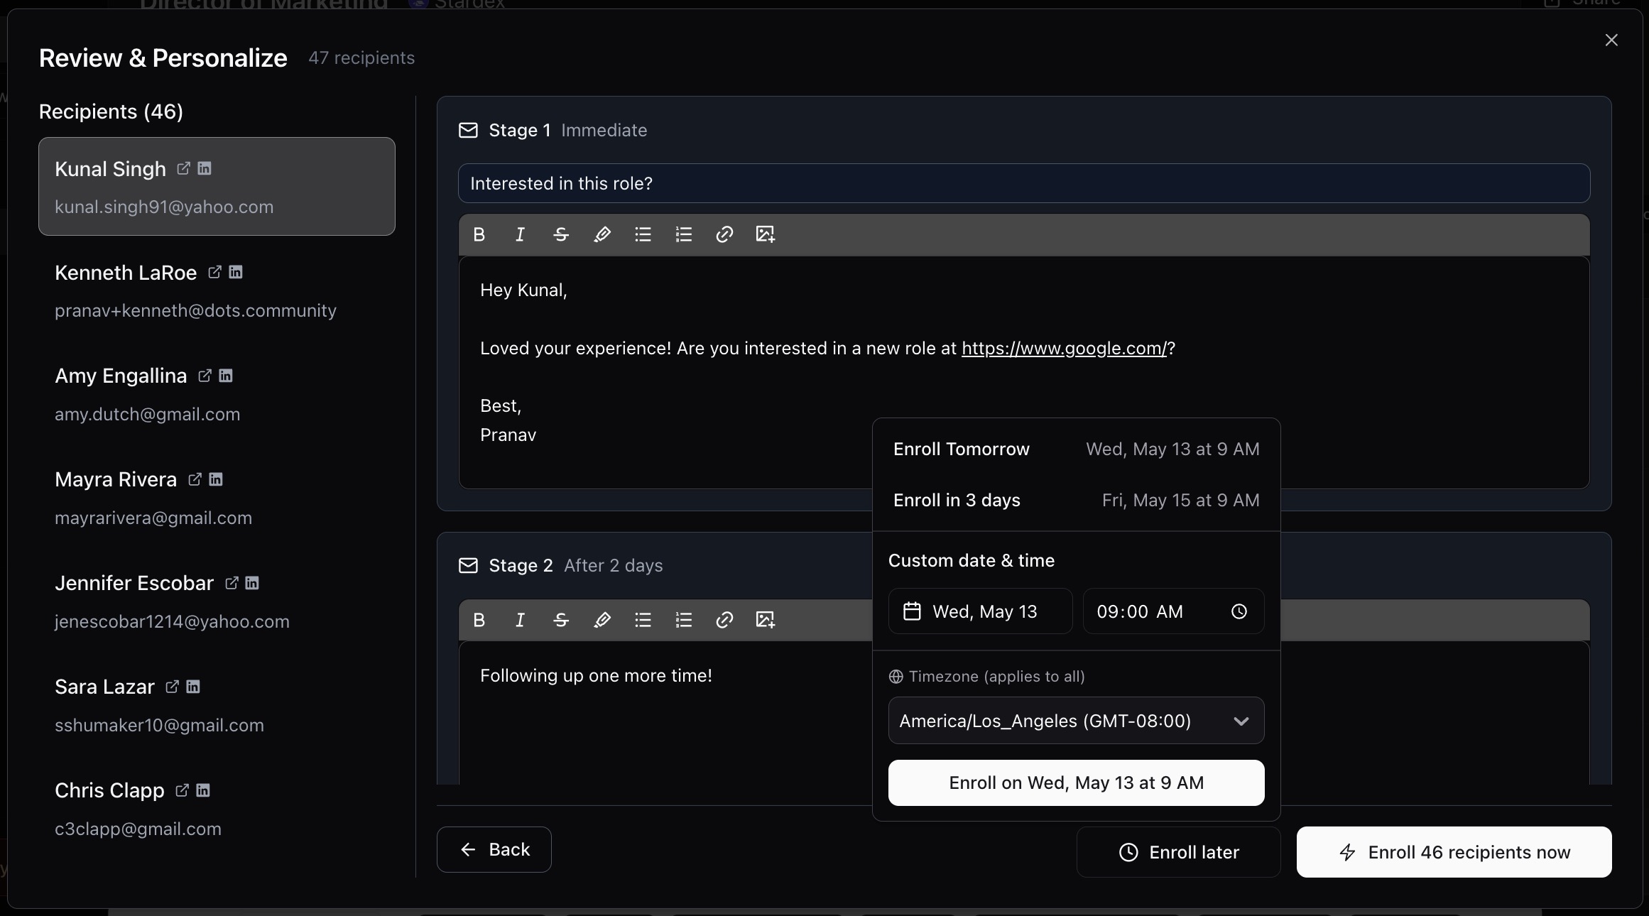Close the Review & Personalize dialog
The height and width of the screenshot is (916, 1649).
click(1611, 40)
